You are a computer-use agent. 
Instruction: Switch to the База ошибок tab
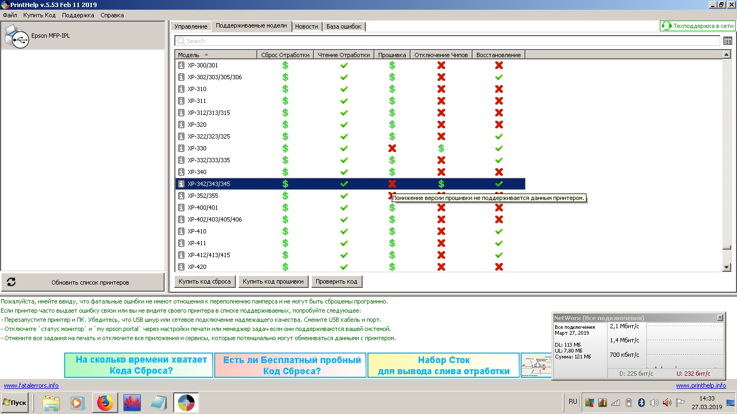(344, 26)
